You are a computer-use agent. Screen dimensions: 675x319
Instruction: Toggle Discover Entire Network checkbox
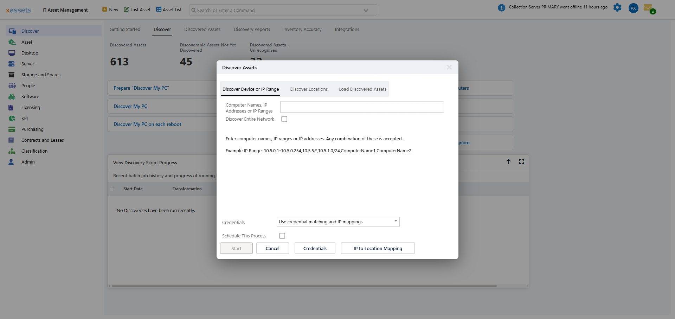(x=284, y=119)
